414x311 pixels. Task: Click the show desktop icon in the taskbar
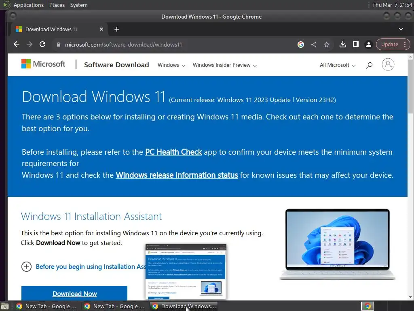tap(5, 306)
